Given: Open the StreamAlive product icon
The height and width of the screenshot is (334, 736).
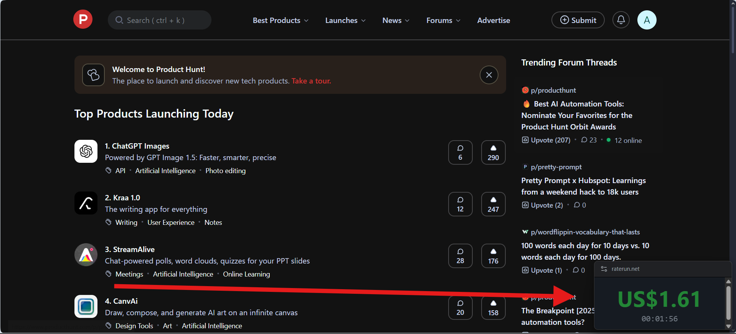Looking at the screenshot, I should 86,255.
